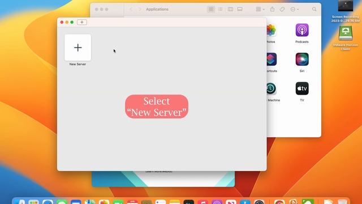Click the "New Server" label text
Viewport: 362px width, 204px height.
(77, 64)
